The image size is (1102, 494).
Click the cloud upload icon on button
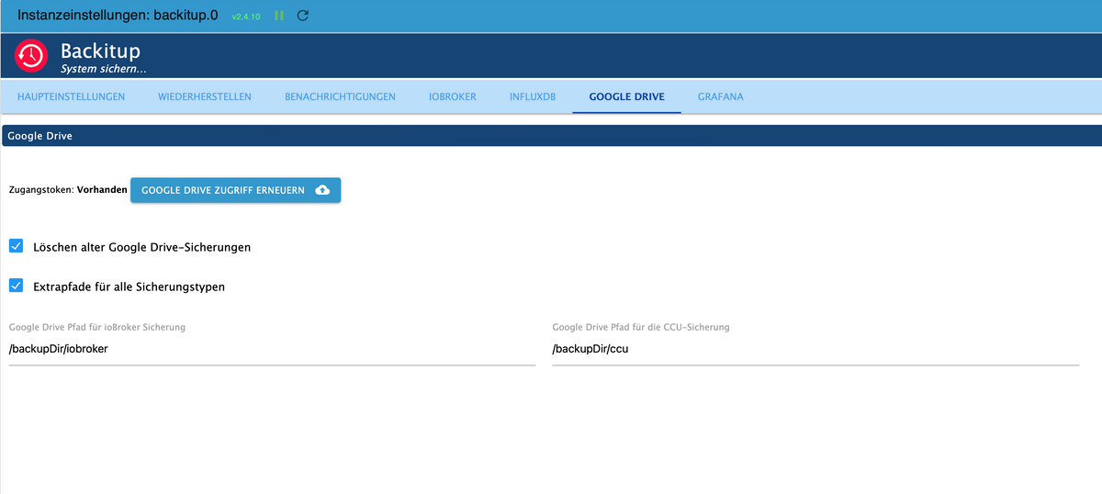(322, 190)
